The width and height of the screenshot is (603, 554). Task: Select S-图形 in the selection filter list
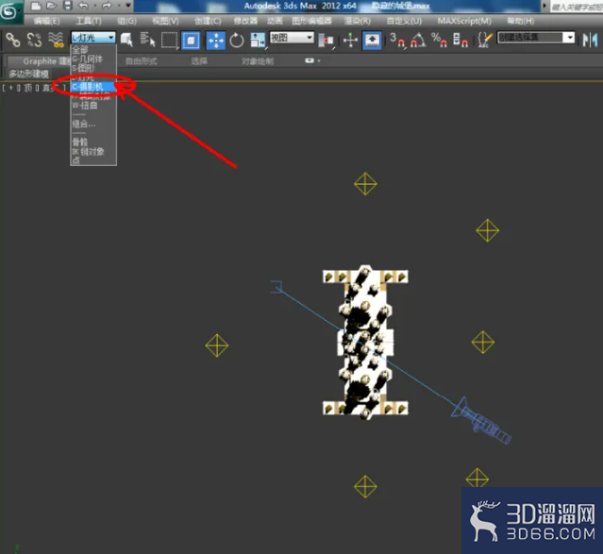point(93,68)
